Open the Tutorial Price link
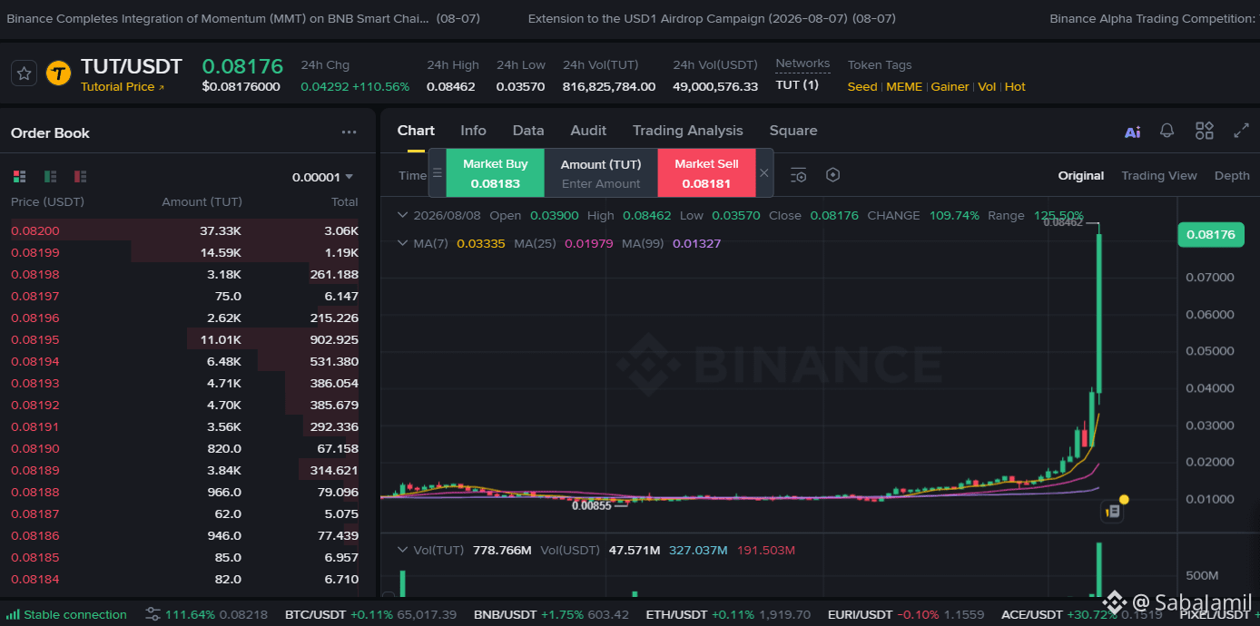Image resolution: width=1260 pixels, height=626 pixels. pos(123,87)
